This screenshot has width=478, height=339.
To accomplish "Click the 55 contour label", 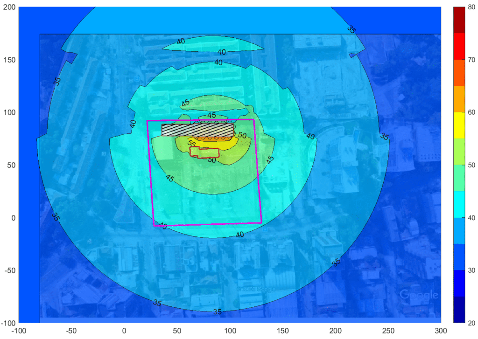I will [190, 143].
